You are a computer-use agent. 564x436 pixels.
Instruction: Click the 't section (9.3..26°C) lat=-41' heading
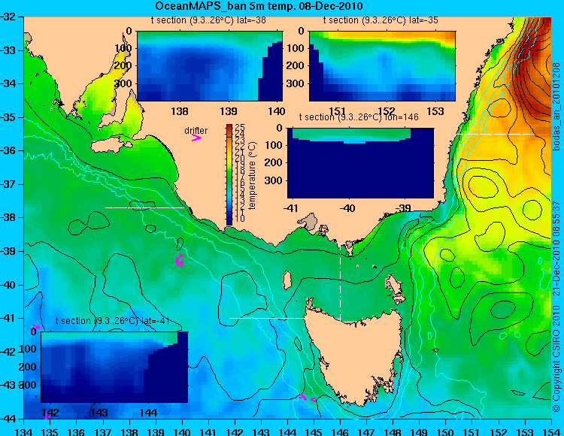[112, 321]
